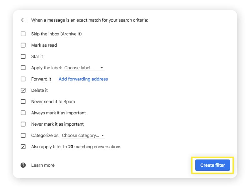Click the Skip the Inbox (Archive it) label
This screenshot has width=250, height=188.
[57, 34]
